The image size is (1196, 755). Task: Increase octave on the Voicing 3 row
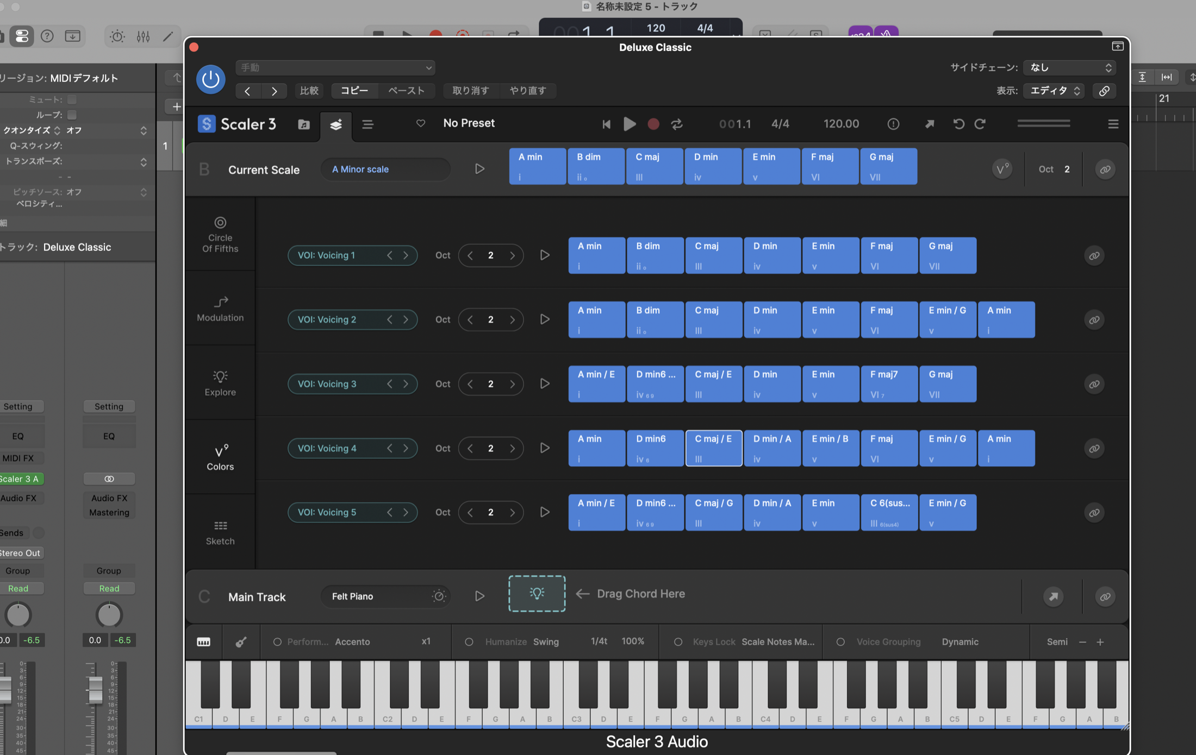tap(512, 384)
